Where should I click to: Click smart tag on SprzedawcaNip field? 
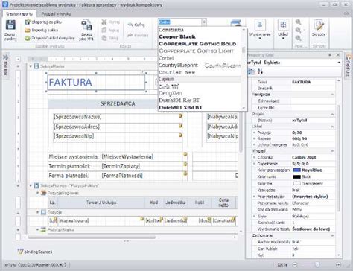pyautogui.click(x=180, y=135)
